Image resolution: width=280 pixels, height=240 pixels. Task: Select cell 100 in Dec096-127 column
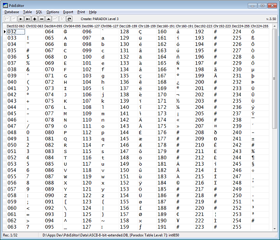91,57
